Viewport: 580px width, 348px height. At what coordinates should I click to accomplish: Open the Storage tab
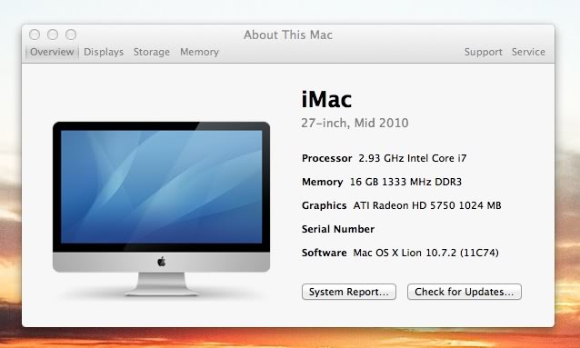[152, 52]
